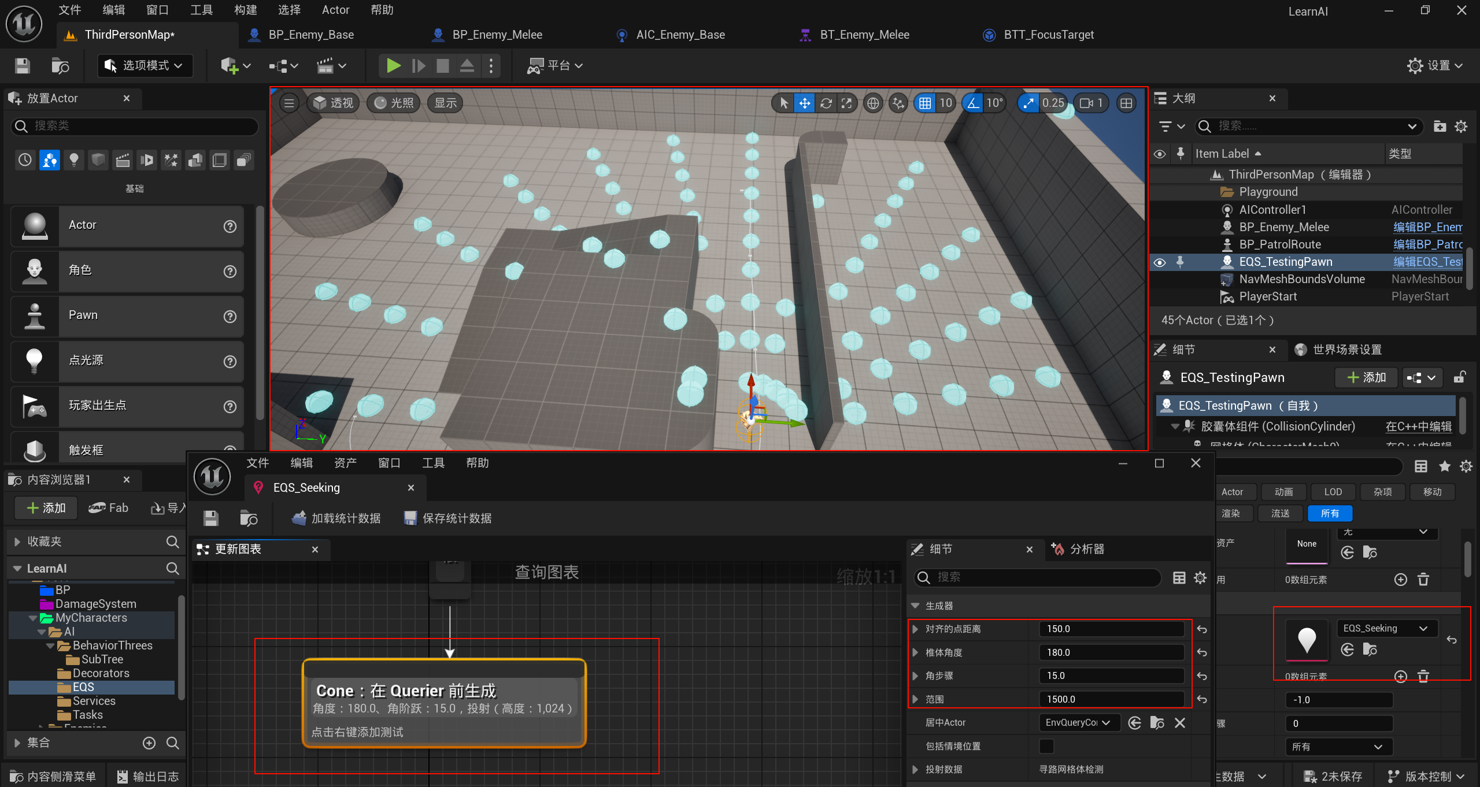
Task: Click the Load Stats Data button in the EQS editor
Action: 336,518
